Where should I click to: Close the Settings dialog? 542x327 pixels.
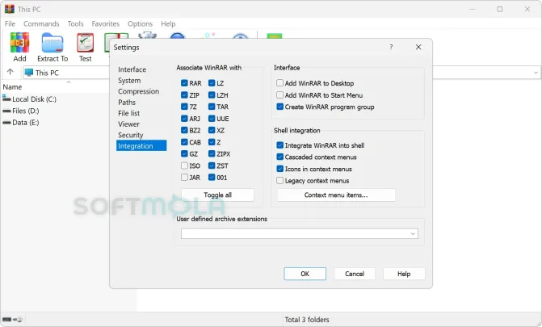[418, 47]
